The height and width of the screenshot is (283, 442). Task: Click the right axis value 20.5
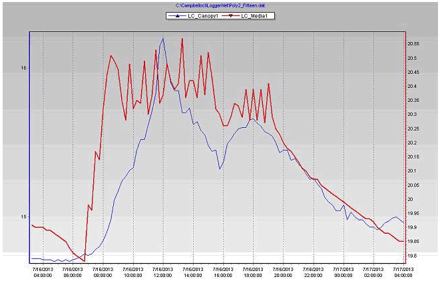[412, 58]
